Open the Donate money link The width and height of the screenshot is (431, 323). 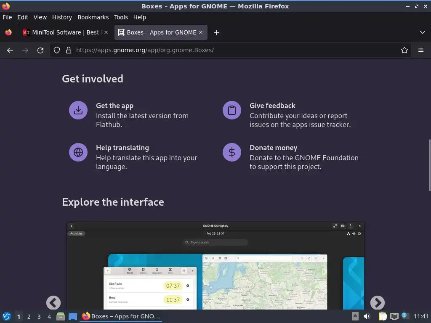(273, 148)
